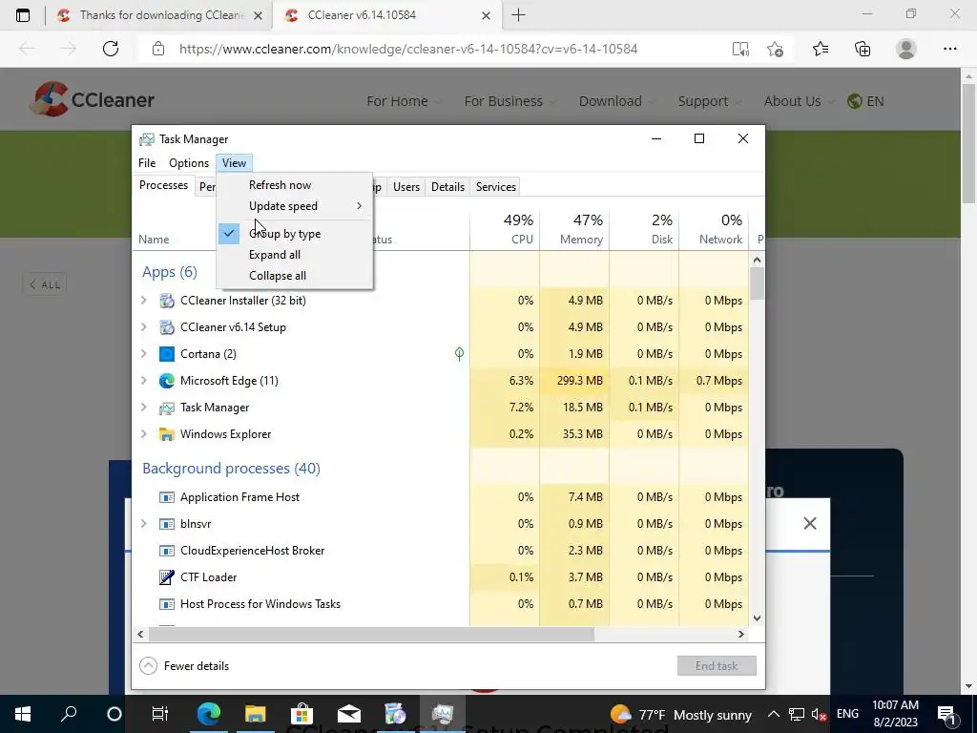Open a new browser tab with plus
Viewport: 977px width, 733px height.
tap(518, 15)
